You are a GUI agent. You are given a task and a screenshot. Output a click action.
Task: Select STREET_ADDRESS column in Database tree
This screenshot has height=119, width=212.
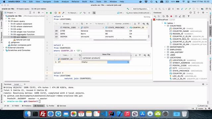[181, 63]
